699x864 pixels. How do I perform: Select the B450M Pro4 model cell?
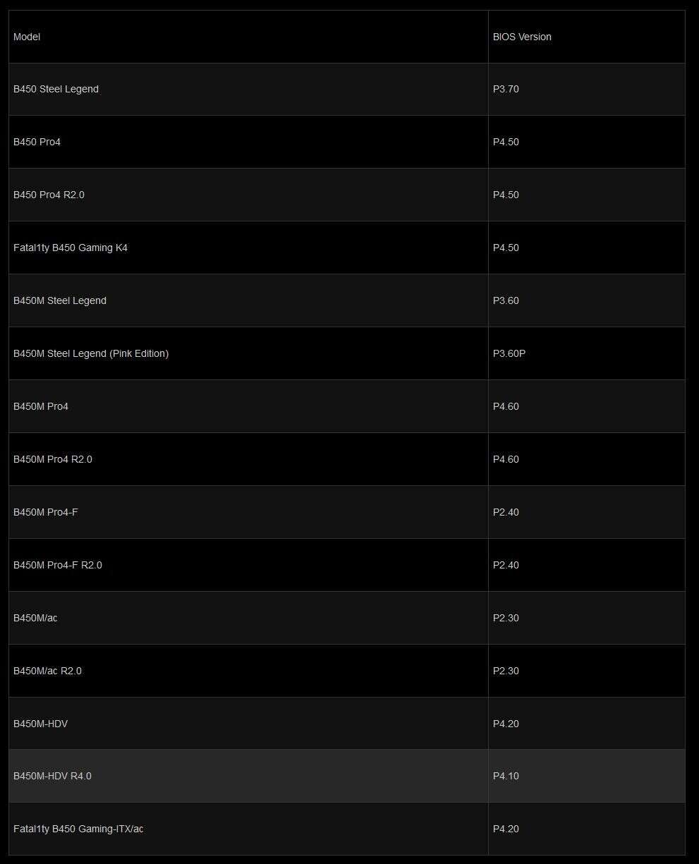(41, 406)
